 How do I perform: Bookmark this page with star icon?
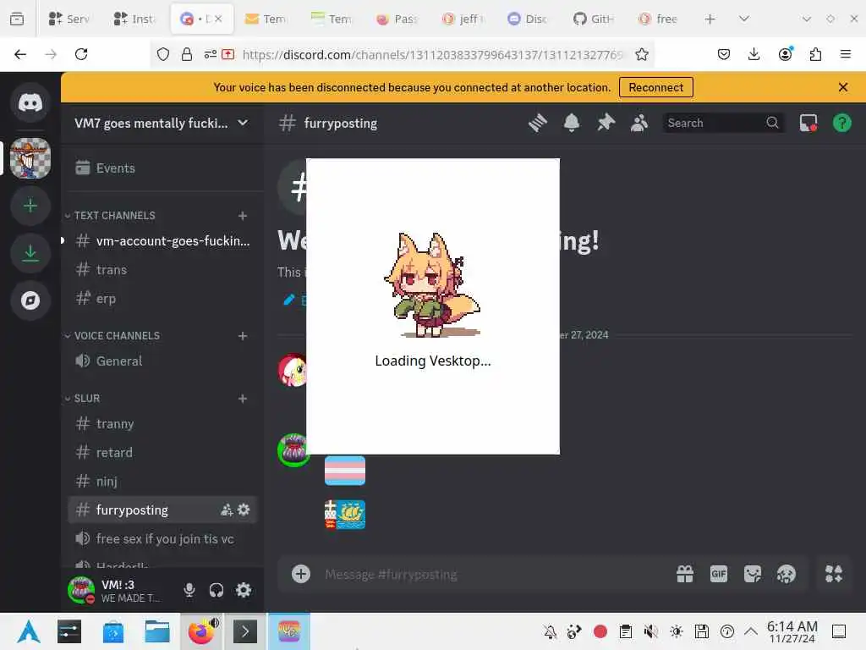tap(641, 54)
